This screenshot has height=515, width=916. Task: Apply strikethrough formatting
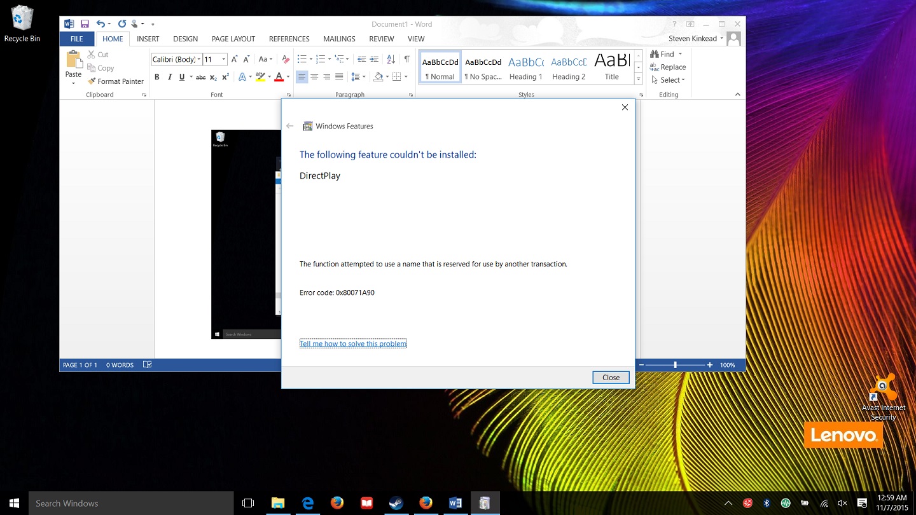click(x=200, y=77)
